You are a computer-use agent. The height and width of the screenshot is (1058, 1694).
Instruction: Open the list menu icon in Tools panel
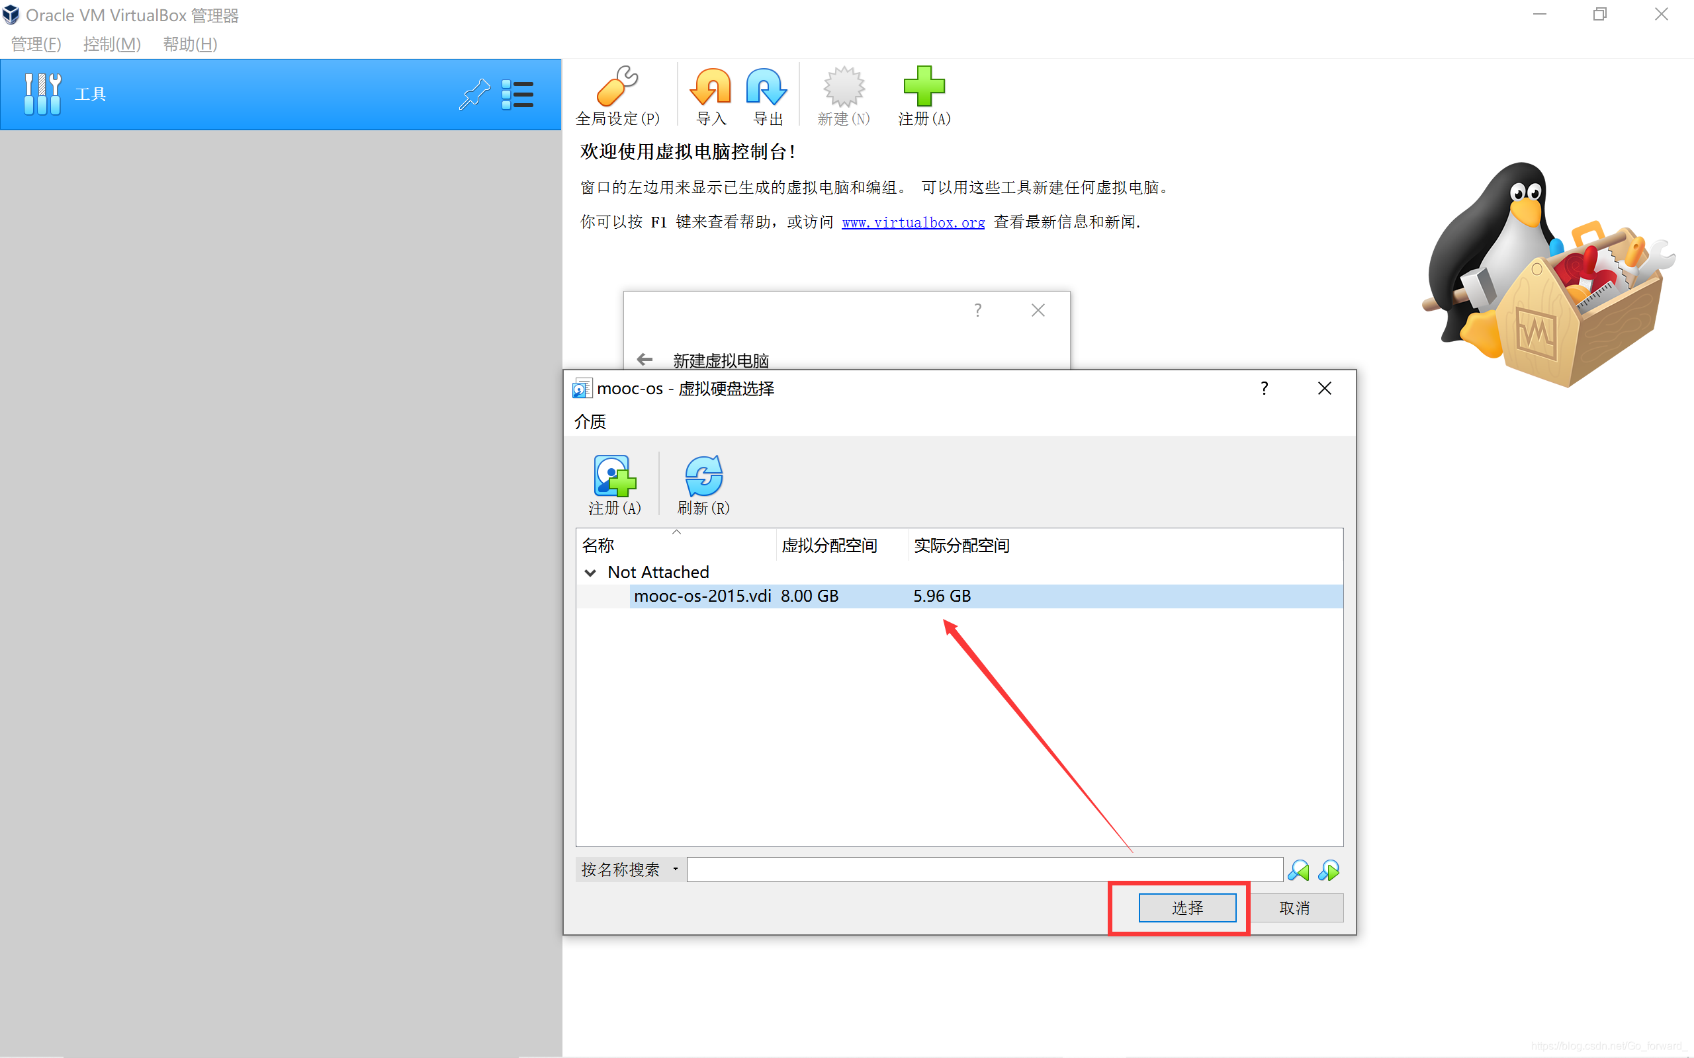(x=517, y=95)
